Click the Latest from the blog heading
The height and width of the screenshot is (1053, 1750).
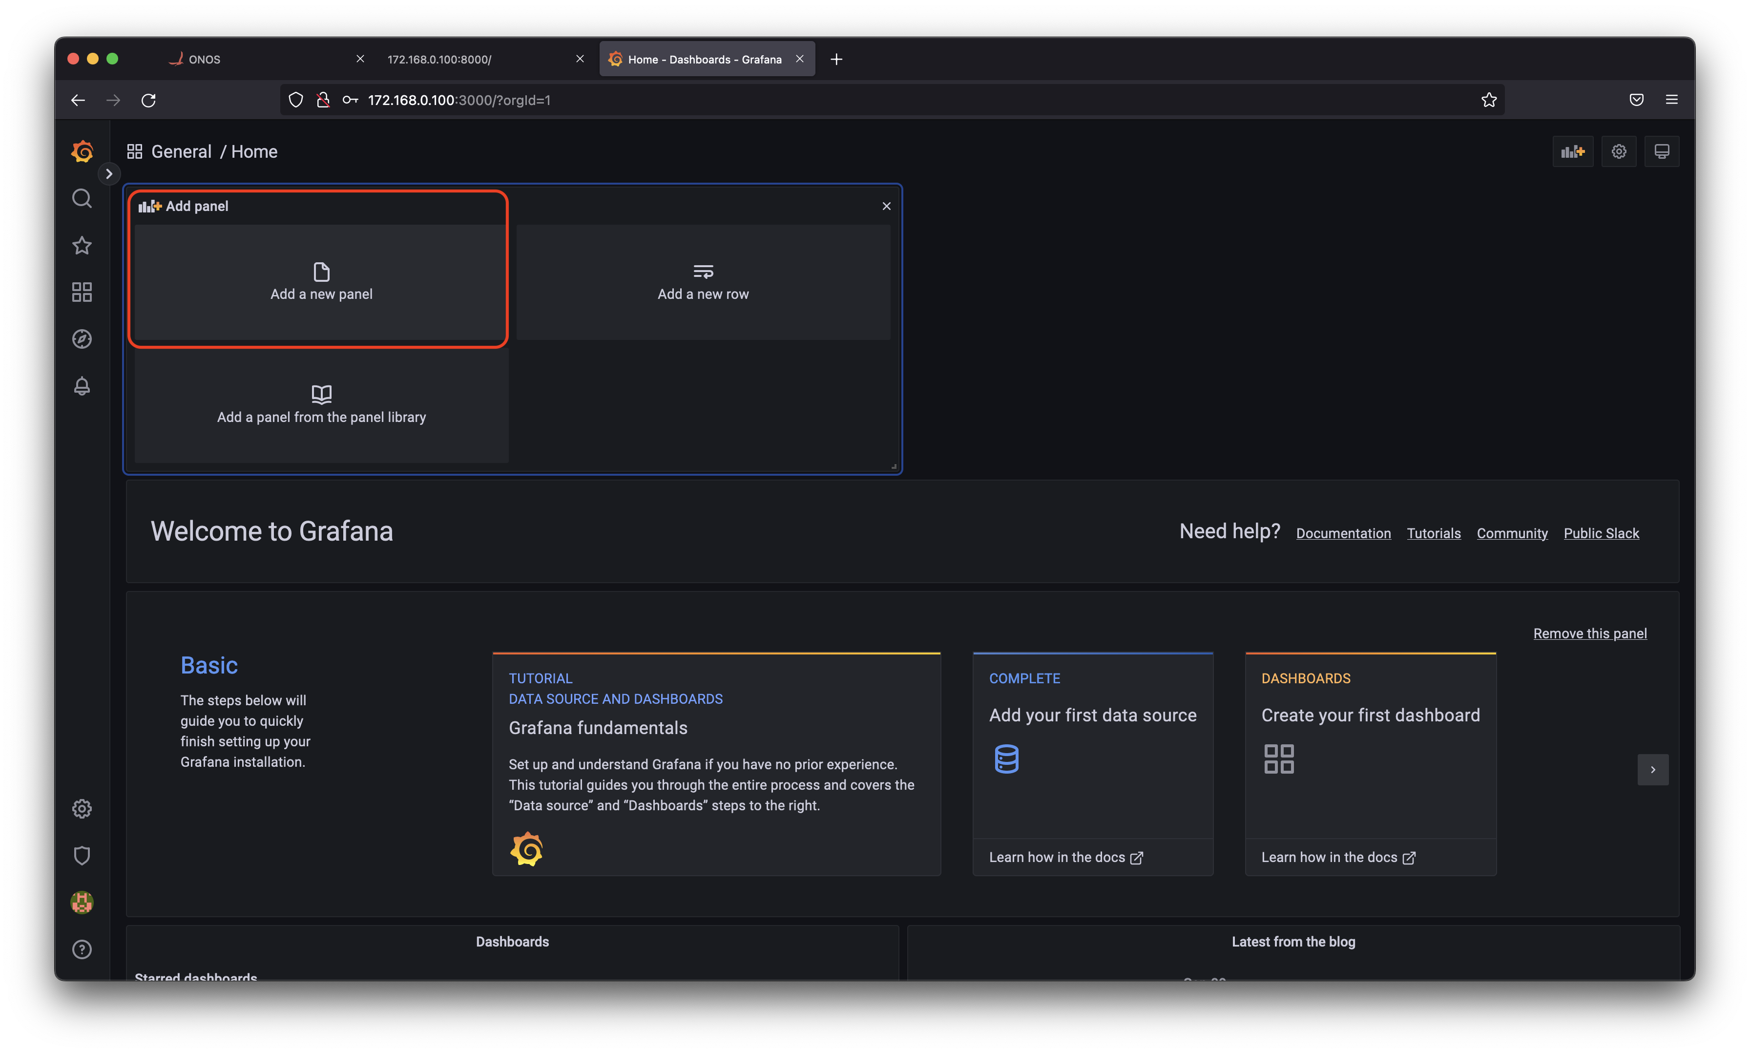point(1292,942)
